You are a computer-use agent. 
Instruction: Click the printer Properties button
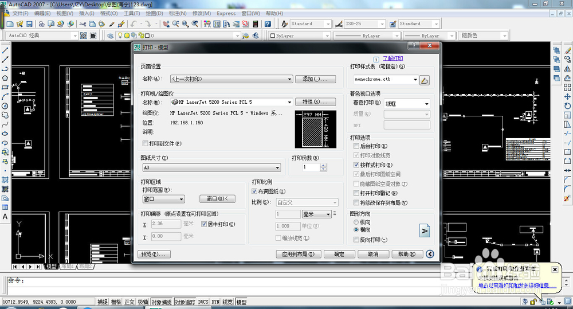[315, 101]
